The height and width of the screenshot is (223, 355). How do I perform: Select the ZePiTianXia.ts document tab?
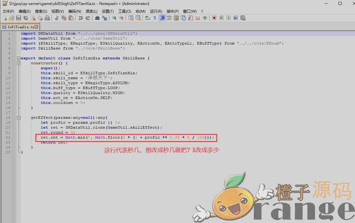tap(19, 27)
